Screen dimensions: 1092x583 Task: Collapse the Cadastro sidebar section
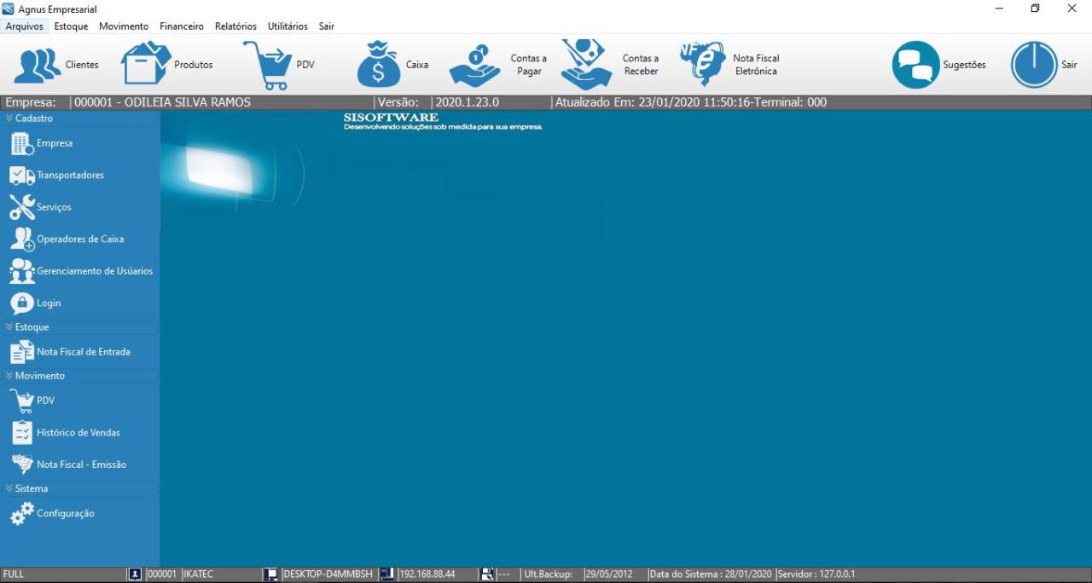[x=9, y=118]
